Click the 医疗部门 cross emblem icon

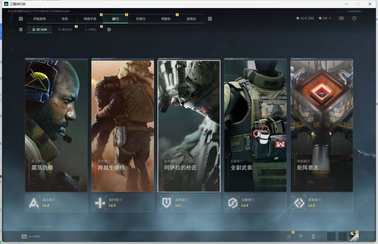click(100, 203)
